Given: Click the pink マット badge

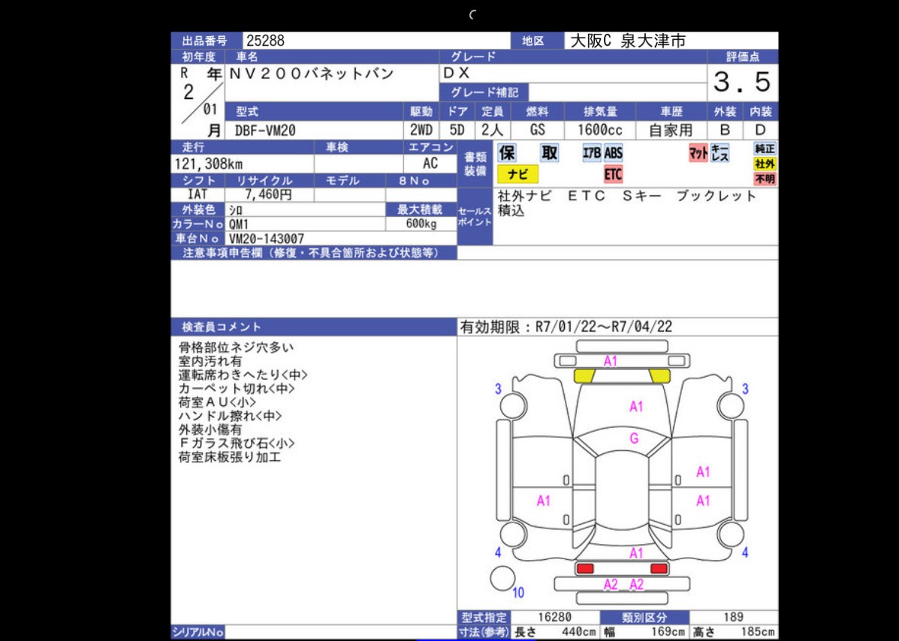Looking at the screenshot, I should pos(698,153).
